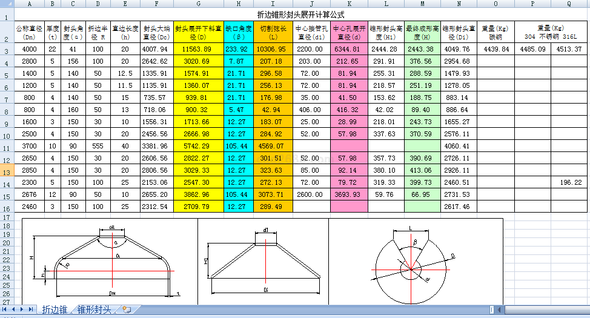Click the insert new worksheet icon
The width and height of the screenshot is (590, 318).
126,310
